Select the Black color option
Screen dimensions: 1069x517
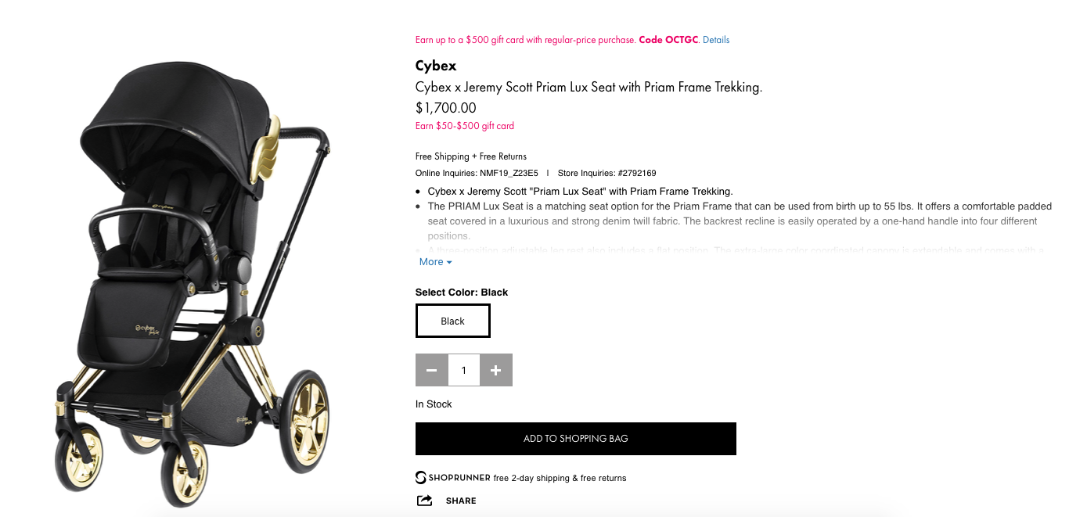(452, 321)
